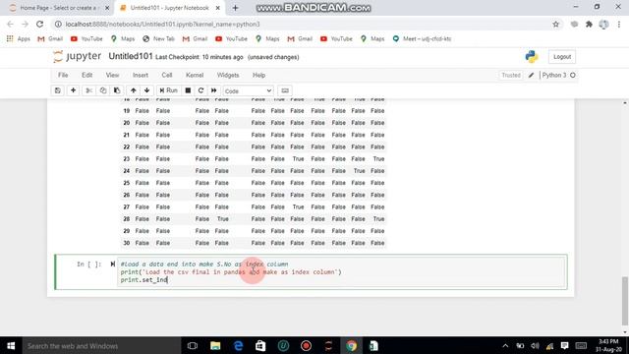Open the Chrome profile avatar
Screen dimensions: 629x354
[x=603, y=24]
